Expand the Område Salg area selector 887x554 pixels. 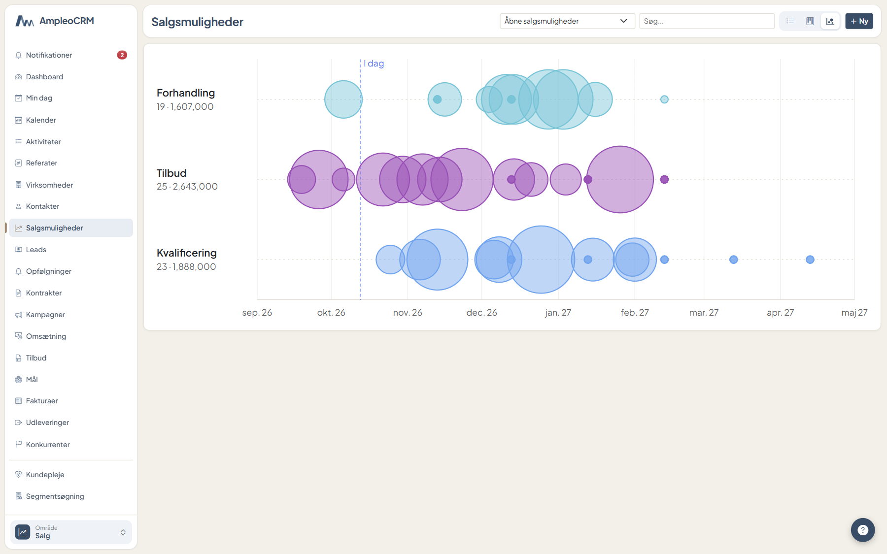click(x=71, y=532)
